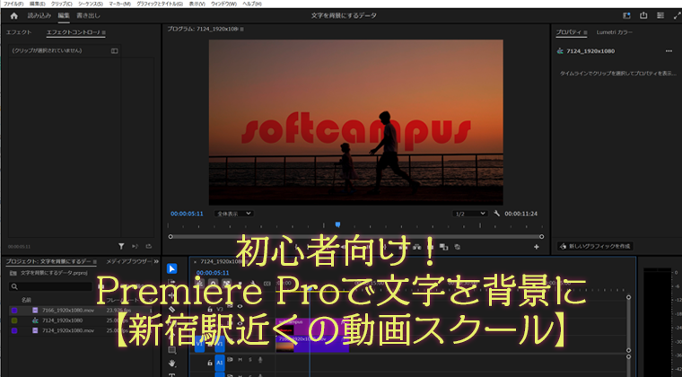Switch to 読み込み workspace mode
Viewport: 682px width, 377px height.
click(39, 15)
